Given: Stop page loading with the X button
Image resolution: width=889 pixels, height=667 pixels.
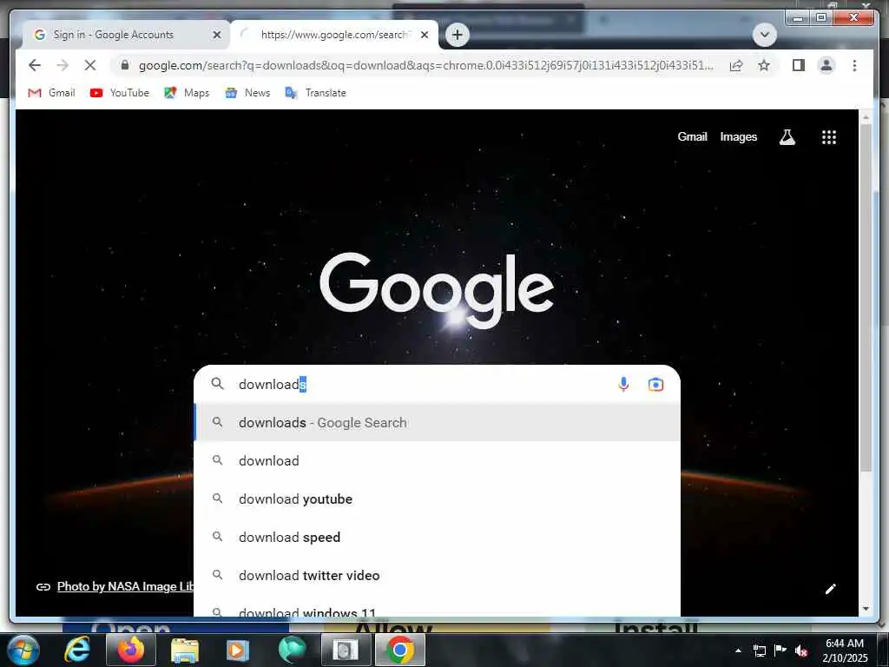Looking at the screenshot, I should [x=90, y=65].
